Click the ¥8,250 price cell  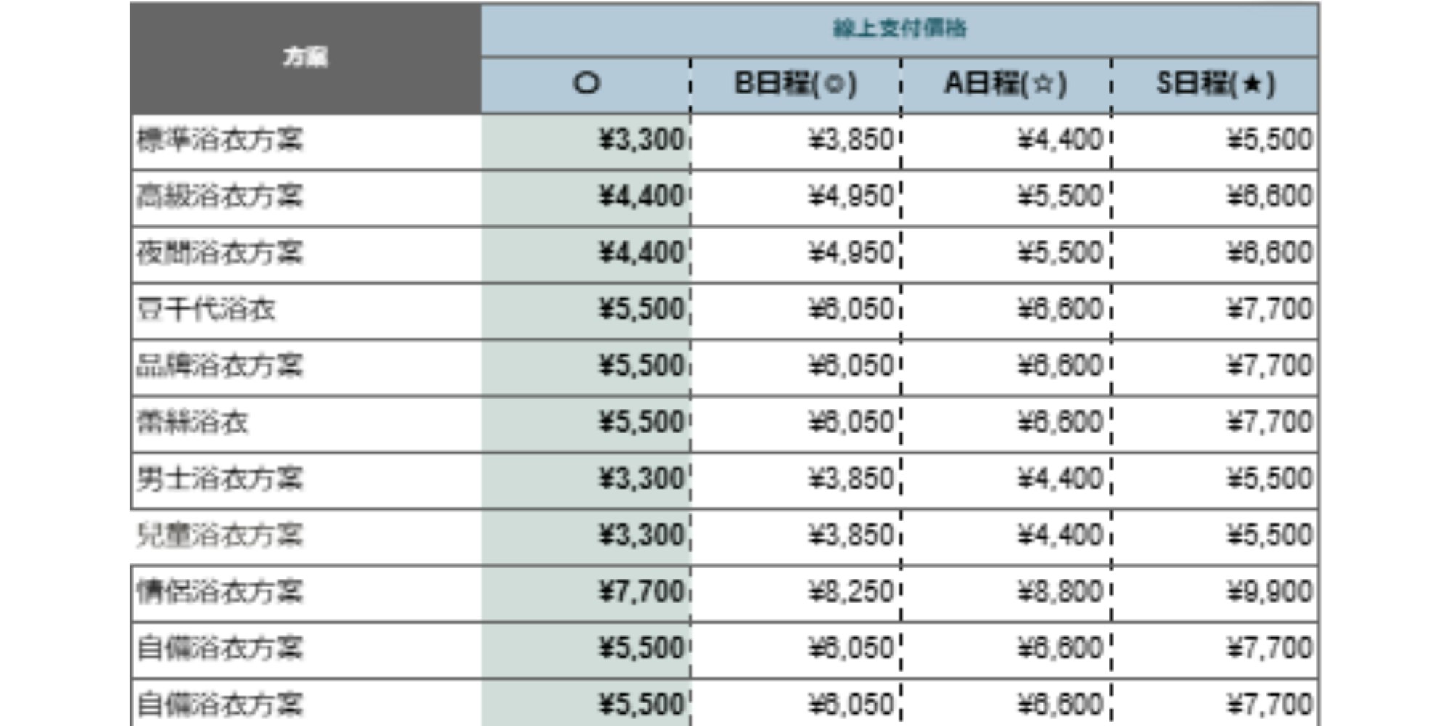(x=851, y=592)
